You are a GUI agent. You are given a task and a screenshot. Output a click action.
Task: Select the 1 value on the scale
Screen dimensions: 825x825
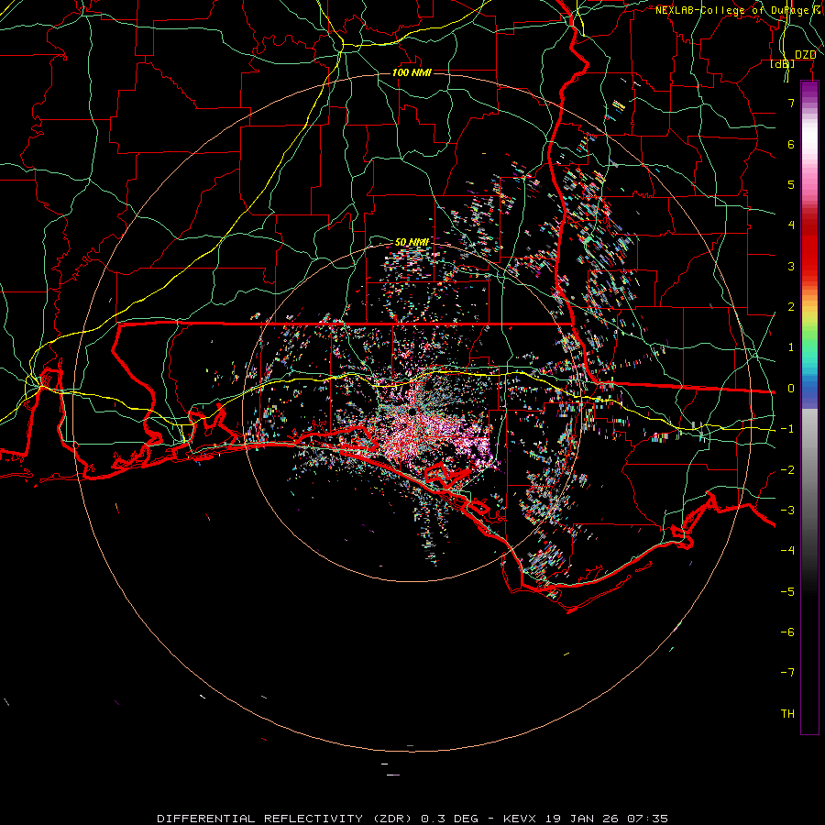point(791,346)
